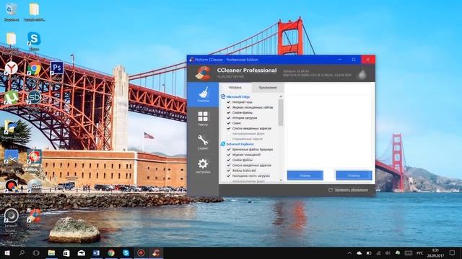This screenshot has width=462, height=259.
Task: Click the scroll-up arrow of the cleaning list
Action: point(281,96)
